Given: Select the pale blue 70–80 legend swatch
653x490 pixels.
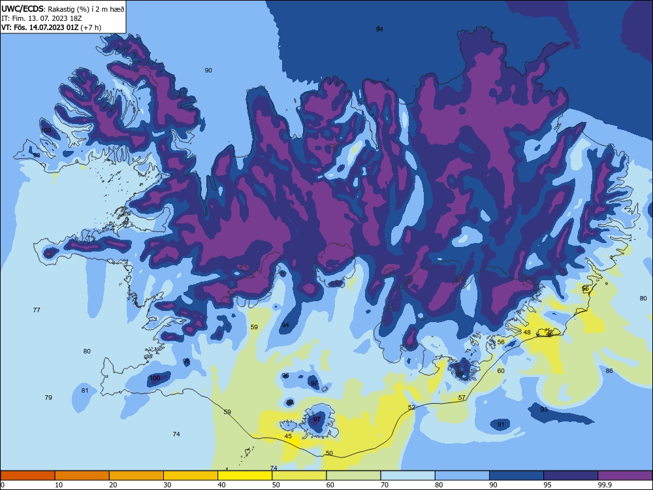Looking at the screenshot, I should coord(407,476).
